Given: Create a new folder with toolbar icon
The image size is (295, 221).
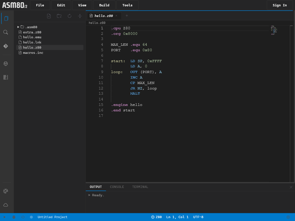Looking at the screenshot, I should (59, 16).
